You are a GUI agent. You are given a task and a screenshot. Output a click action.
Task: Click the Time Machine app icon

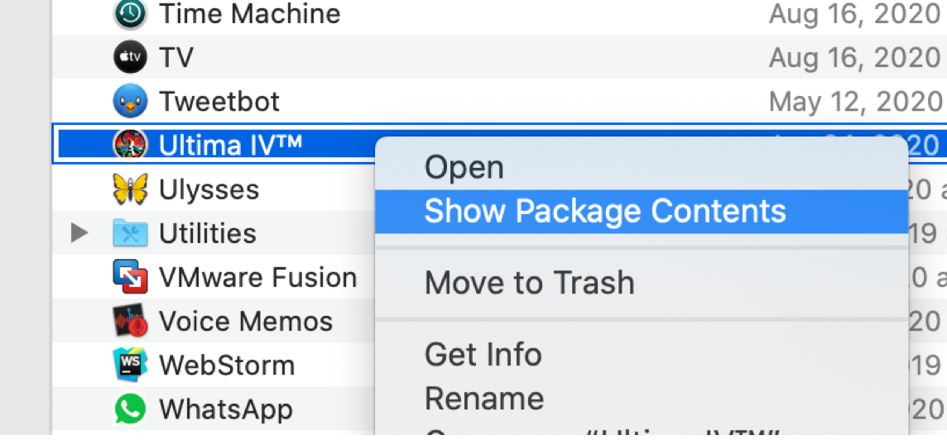pyautogui.click(x=130, y=13)
